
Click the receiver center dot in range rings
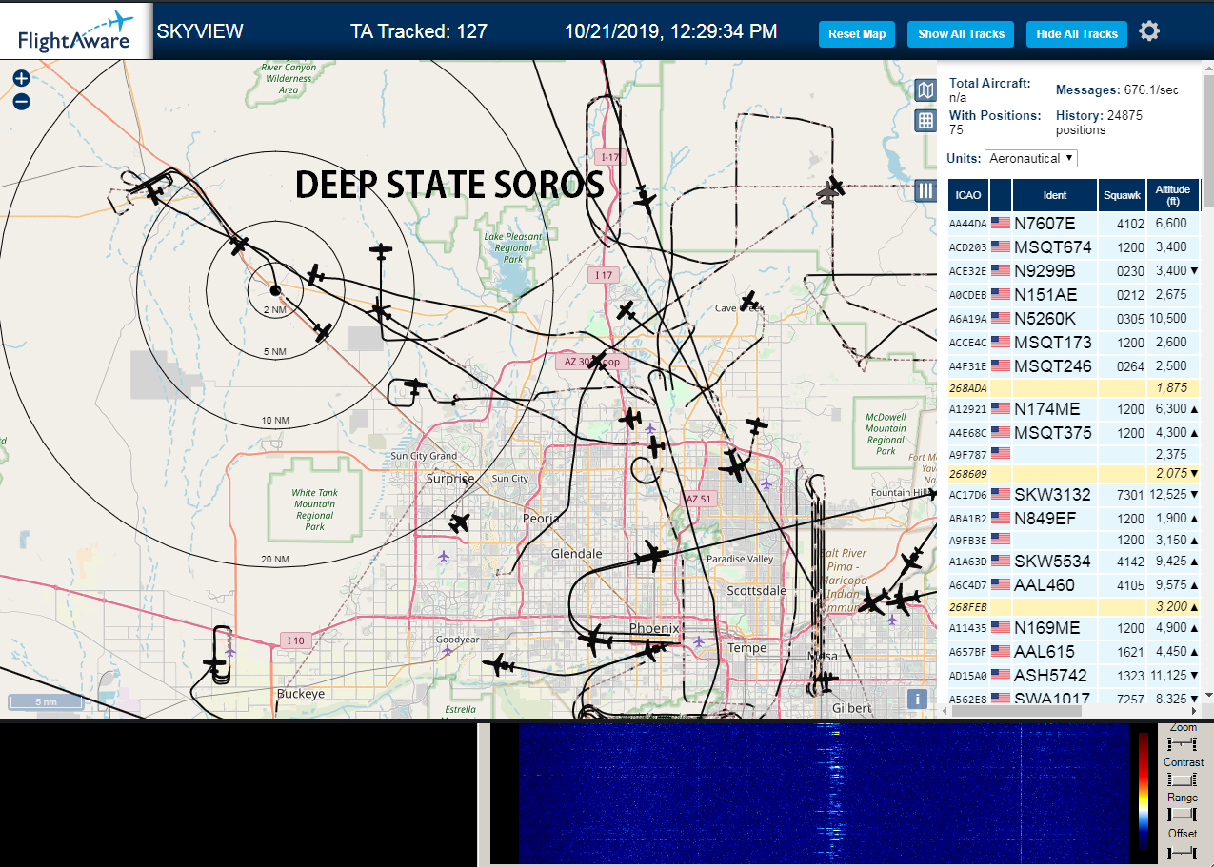click(x=275, y=289)
